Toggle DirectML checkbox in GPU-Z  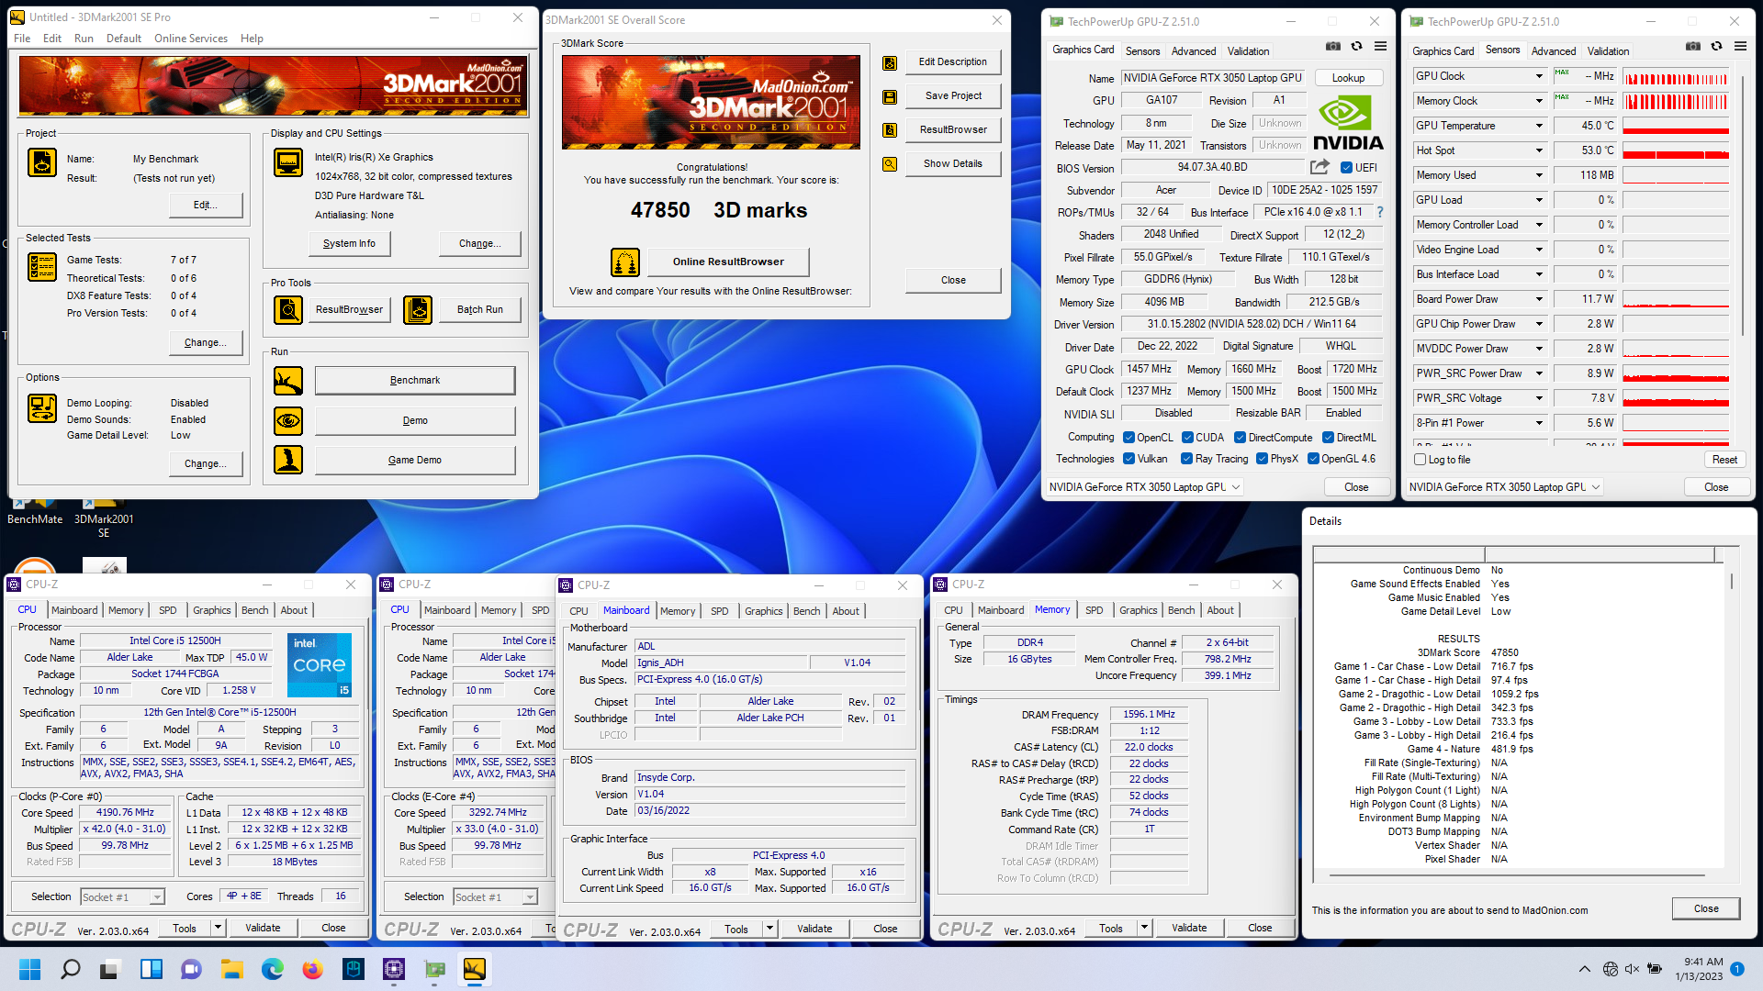point(1328,438)
